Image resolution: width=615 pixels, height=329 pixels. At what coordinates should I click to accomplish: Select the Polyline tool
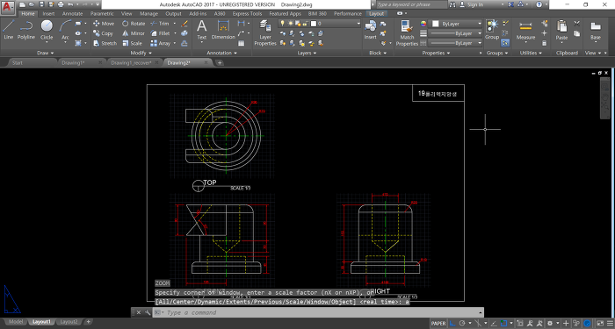25,29
